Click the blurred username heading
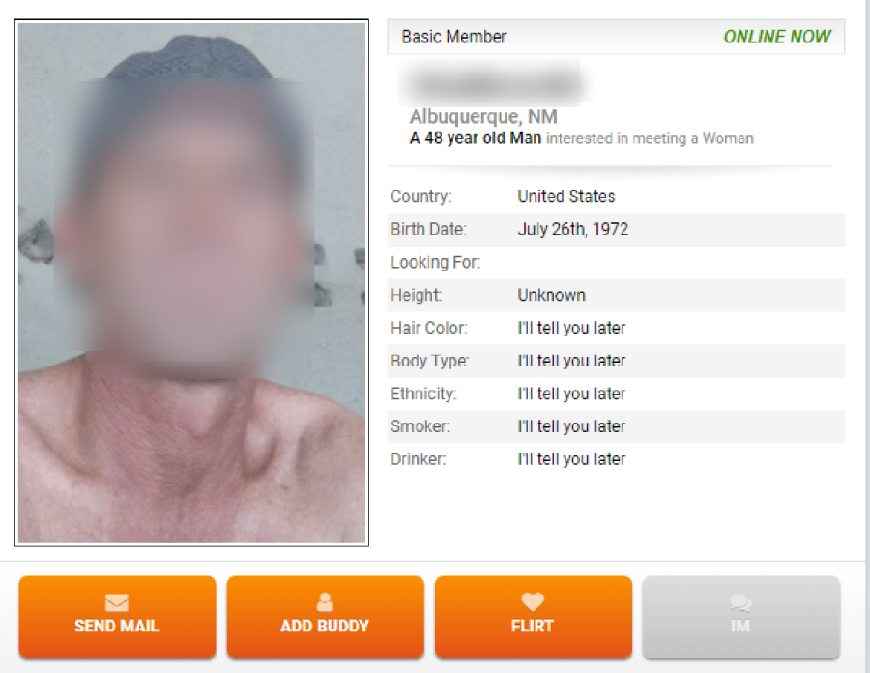Screen dimensions: 870x673 tap(489, 83)
